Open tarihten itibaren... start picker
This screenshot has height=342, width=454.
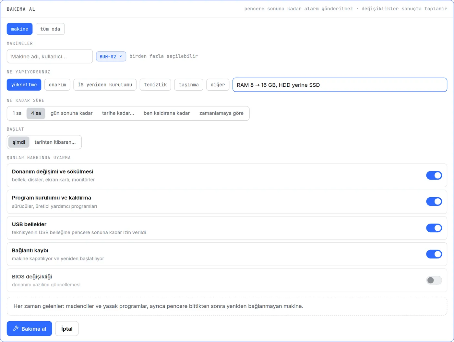point(55,142)
